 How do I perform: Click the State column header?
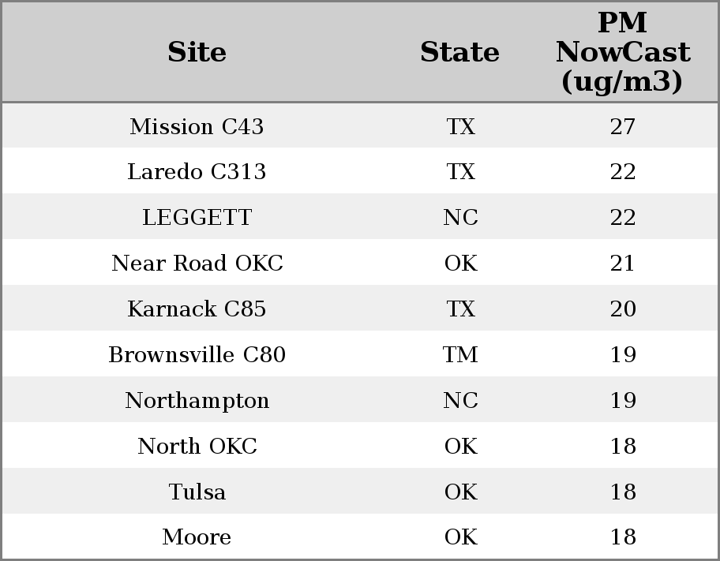click(459, 52)
